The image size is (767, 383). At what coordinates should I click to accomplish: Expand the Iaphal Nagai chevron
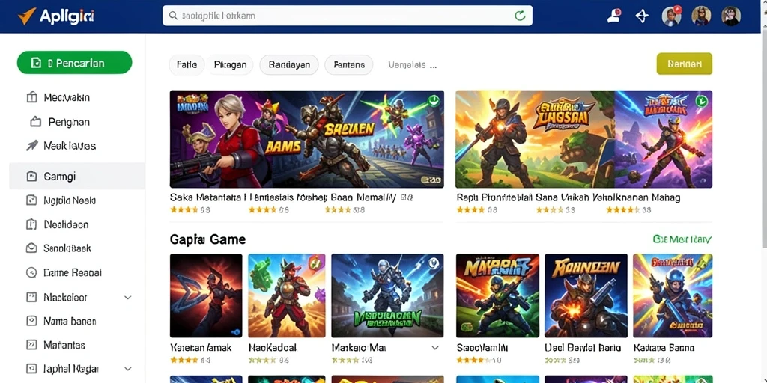tap(127, 369)
